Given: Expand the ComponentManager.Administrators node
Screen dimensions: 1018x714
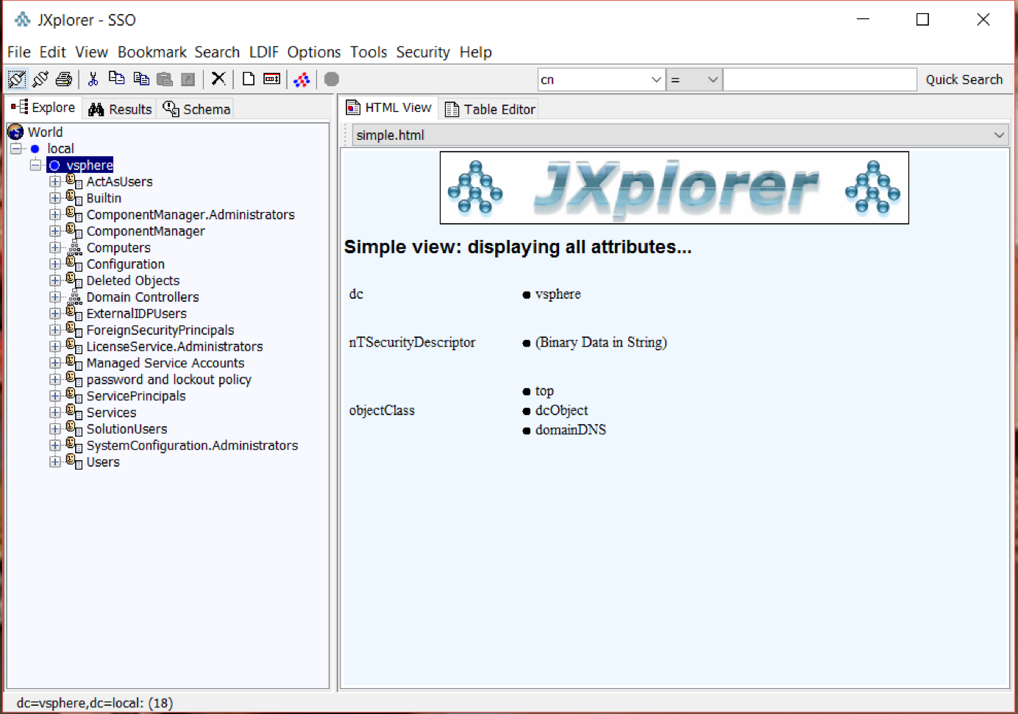Looking at the screenshot, I should click(x=55, y=214).
